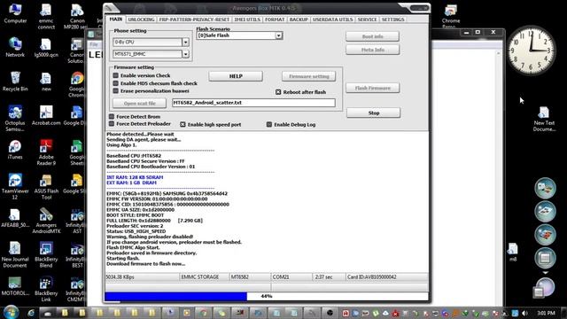Switch to the MAIN tab

coord(116,19)
